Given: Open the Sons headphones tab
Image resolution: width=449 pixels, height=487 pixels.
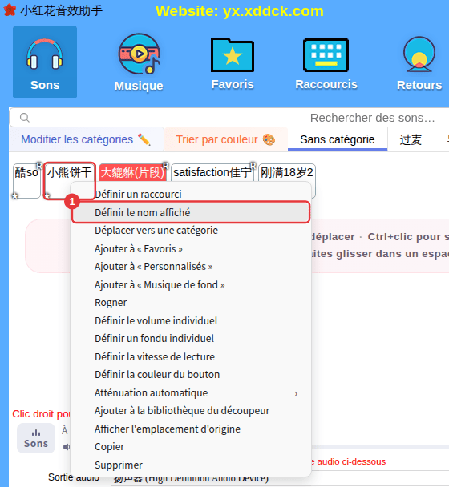Looking at the screenshot, I should coord(45,62).
